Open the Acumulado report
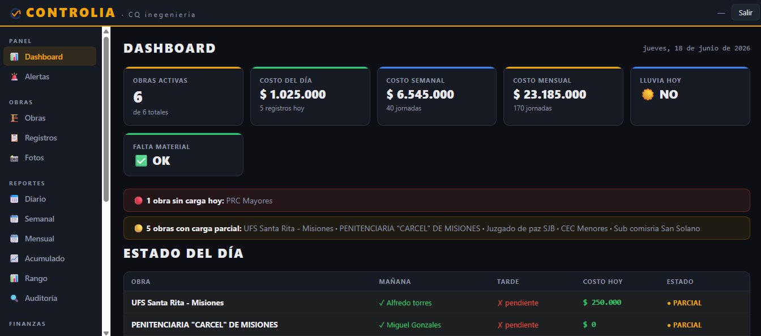The height and width of the screenshot is (336, 761). pos(50,258)
